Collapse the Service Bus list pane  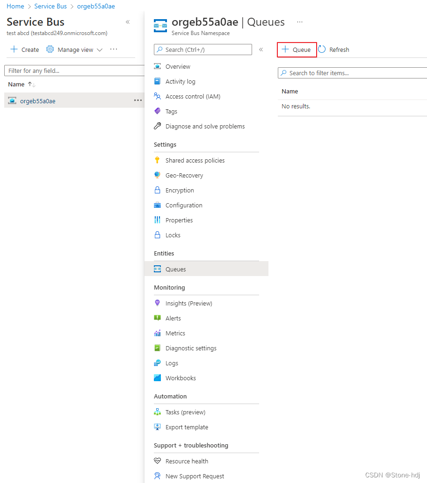click(128, 22)
